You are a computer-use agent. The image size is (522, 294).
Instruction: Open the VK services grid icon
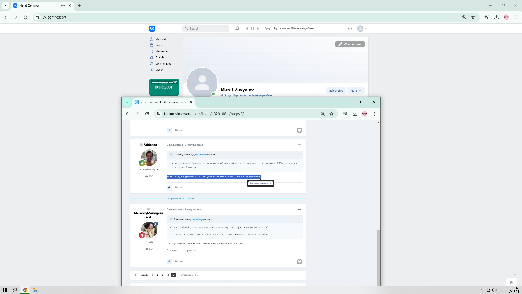tap(350, 29)
